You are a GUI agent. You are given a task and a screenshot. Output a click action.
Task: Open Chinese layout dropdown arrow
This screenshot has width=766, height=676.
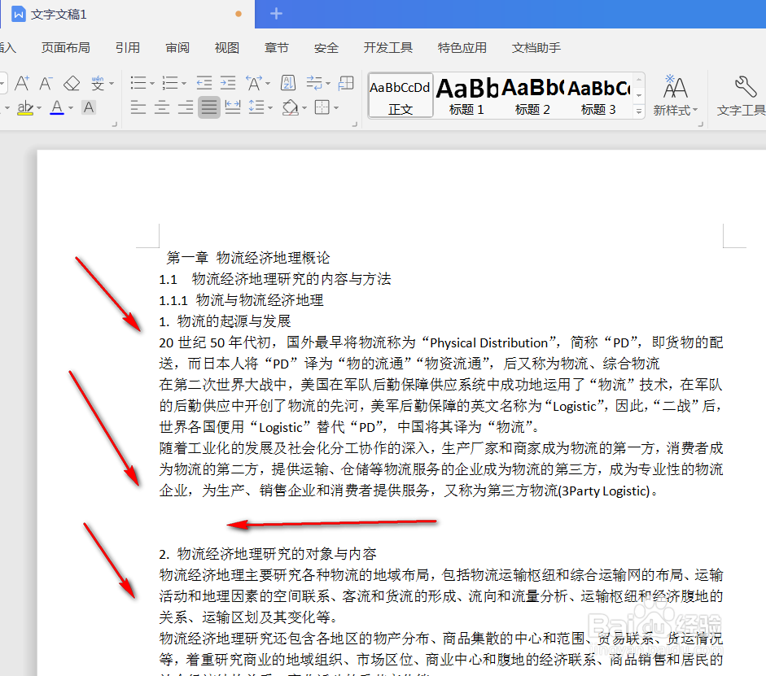268,84
